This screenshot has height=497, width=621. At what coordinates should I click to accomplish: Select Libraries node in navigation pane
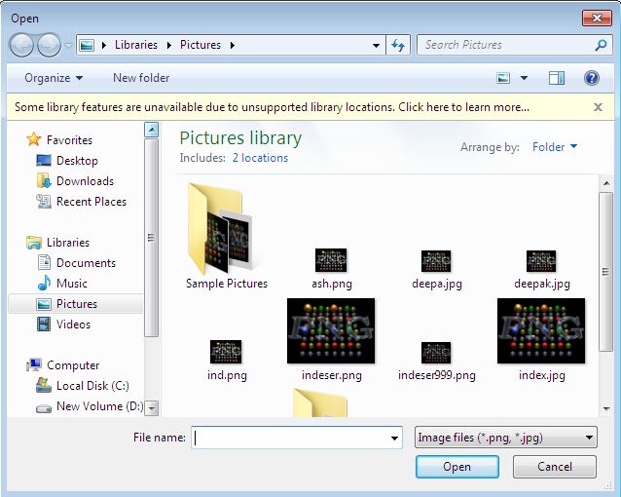pos(57,243)
